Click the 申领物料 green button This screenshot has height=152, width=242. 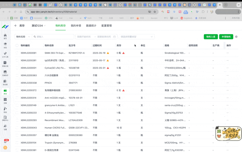[226, 37]
